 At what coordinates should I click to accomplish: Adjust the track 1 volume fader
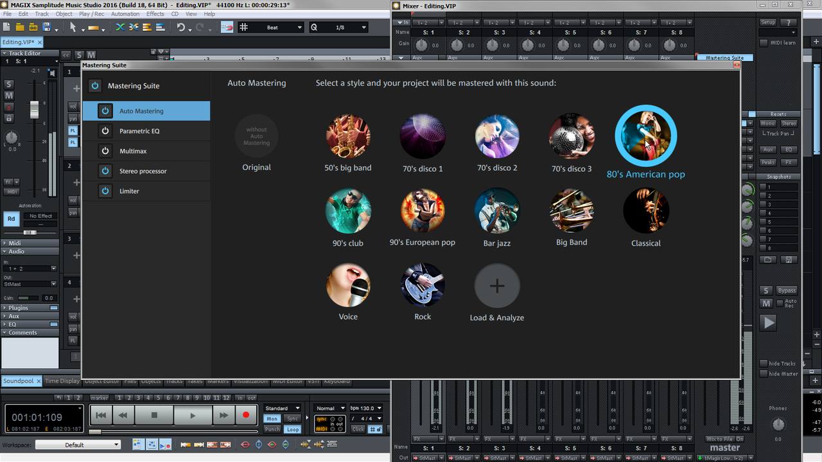(34, 109)
